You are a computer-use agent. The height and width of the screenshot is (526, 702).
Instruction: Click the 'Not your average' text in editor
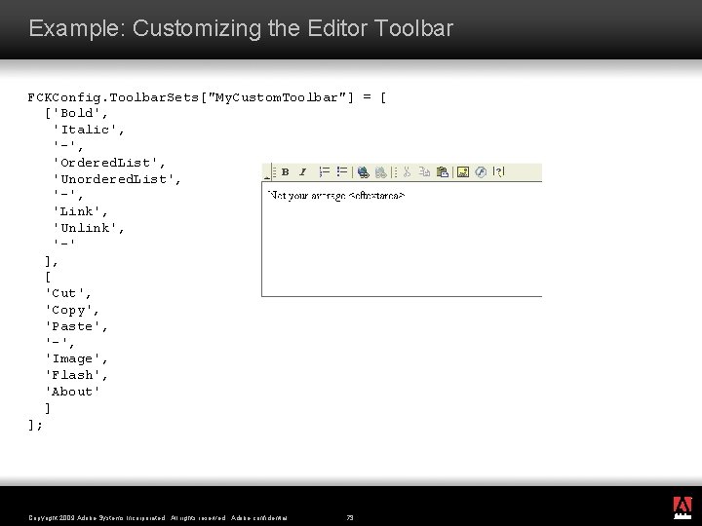pos(306,196)
